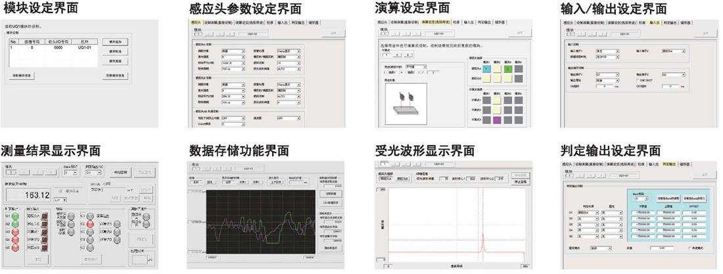Screen dimensions: 723x274
Task: Click the ON延时 input field
Action: click(605, 86)
